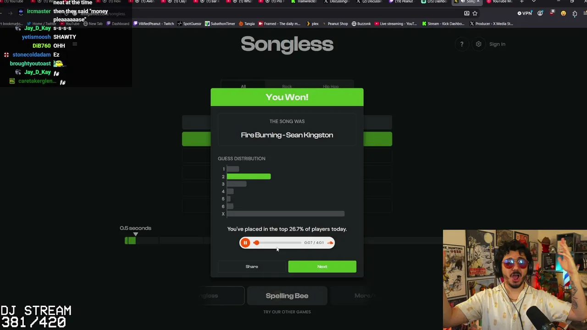Viewport: 587px width, 330px height.
Task: Open the settings gear icon
Action: pos(478,44)
